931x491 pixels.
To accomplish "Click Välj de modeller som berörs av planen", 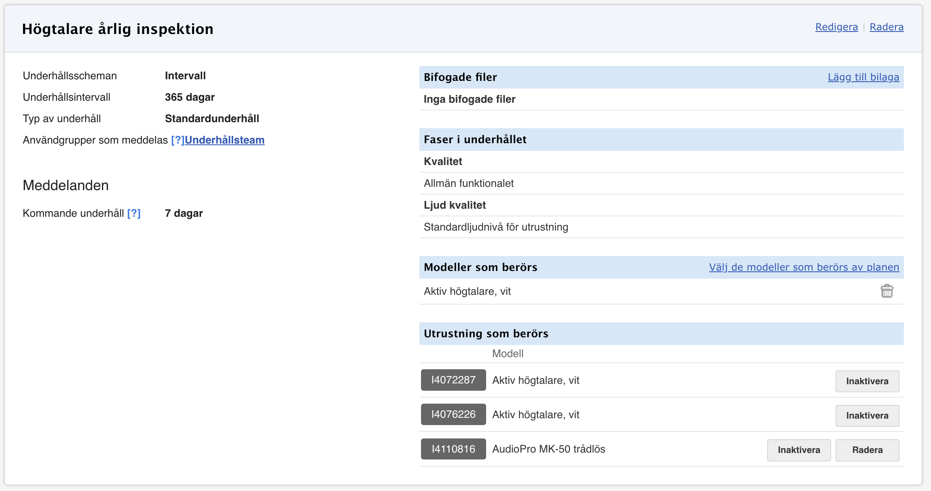I will click(804, 267).
